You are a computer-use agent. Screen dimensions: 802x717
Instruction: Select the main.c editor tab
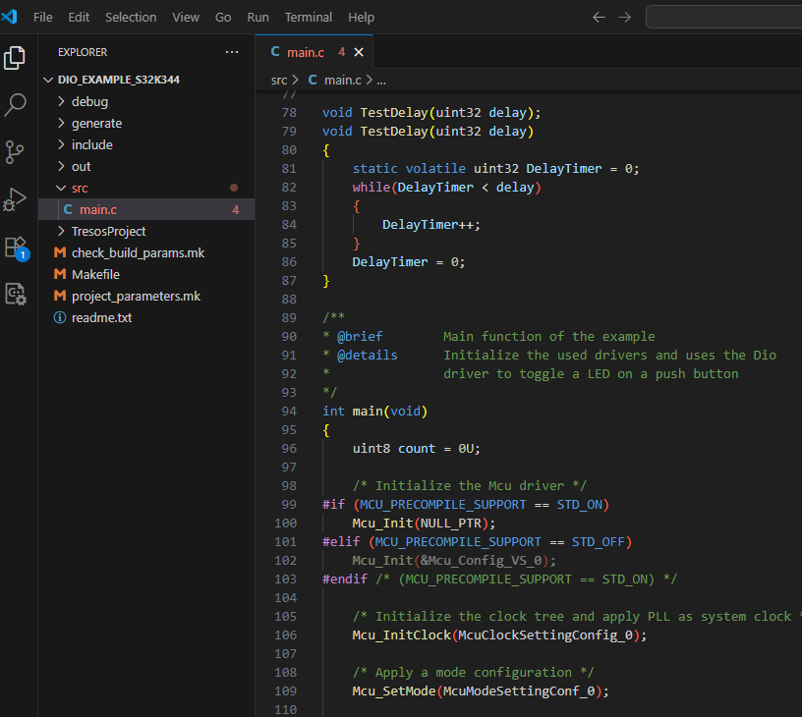tap(305, 52)
